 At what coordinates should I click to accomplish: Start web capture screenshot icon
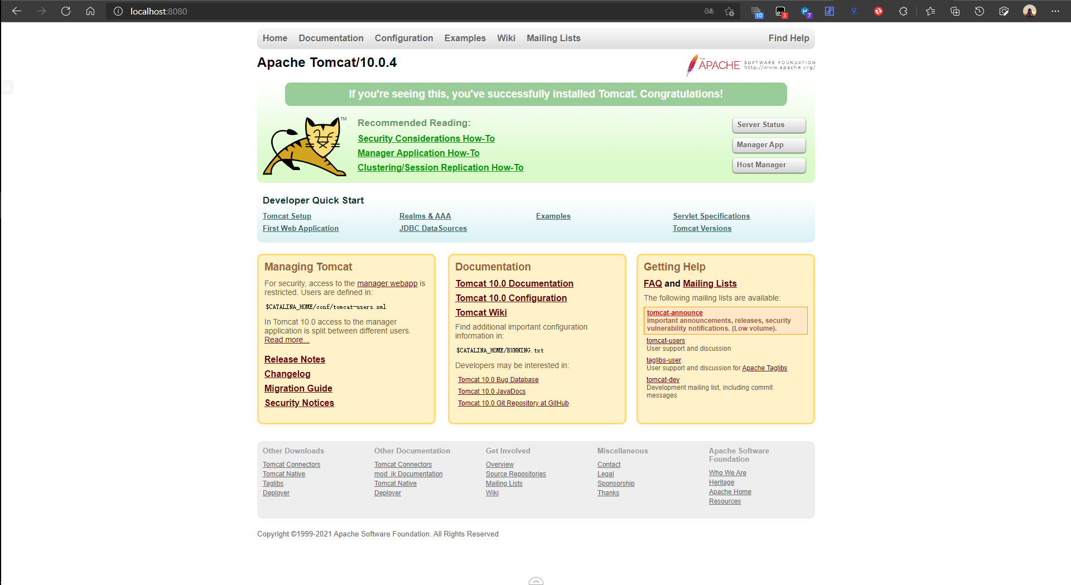tap(1004, 11)
